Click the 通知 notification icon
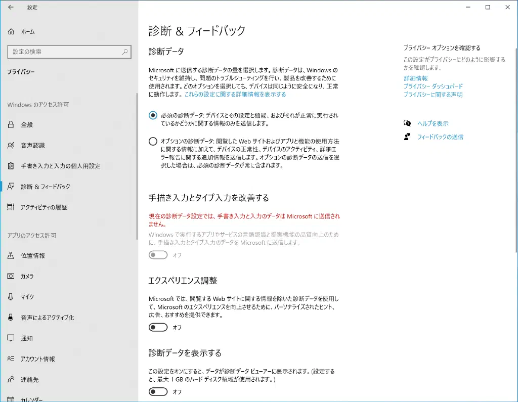Viewport: 518px width, 402px height. point(11,338)
